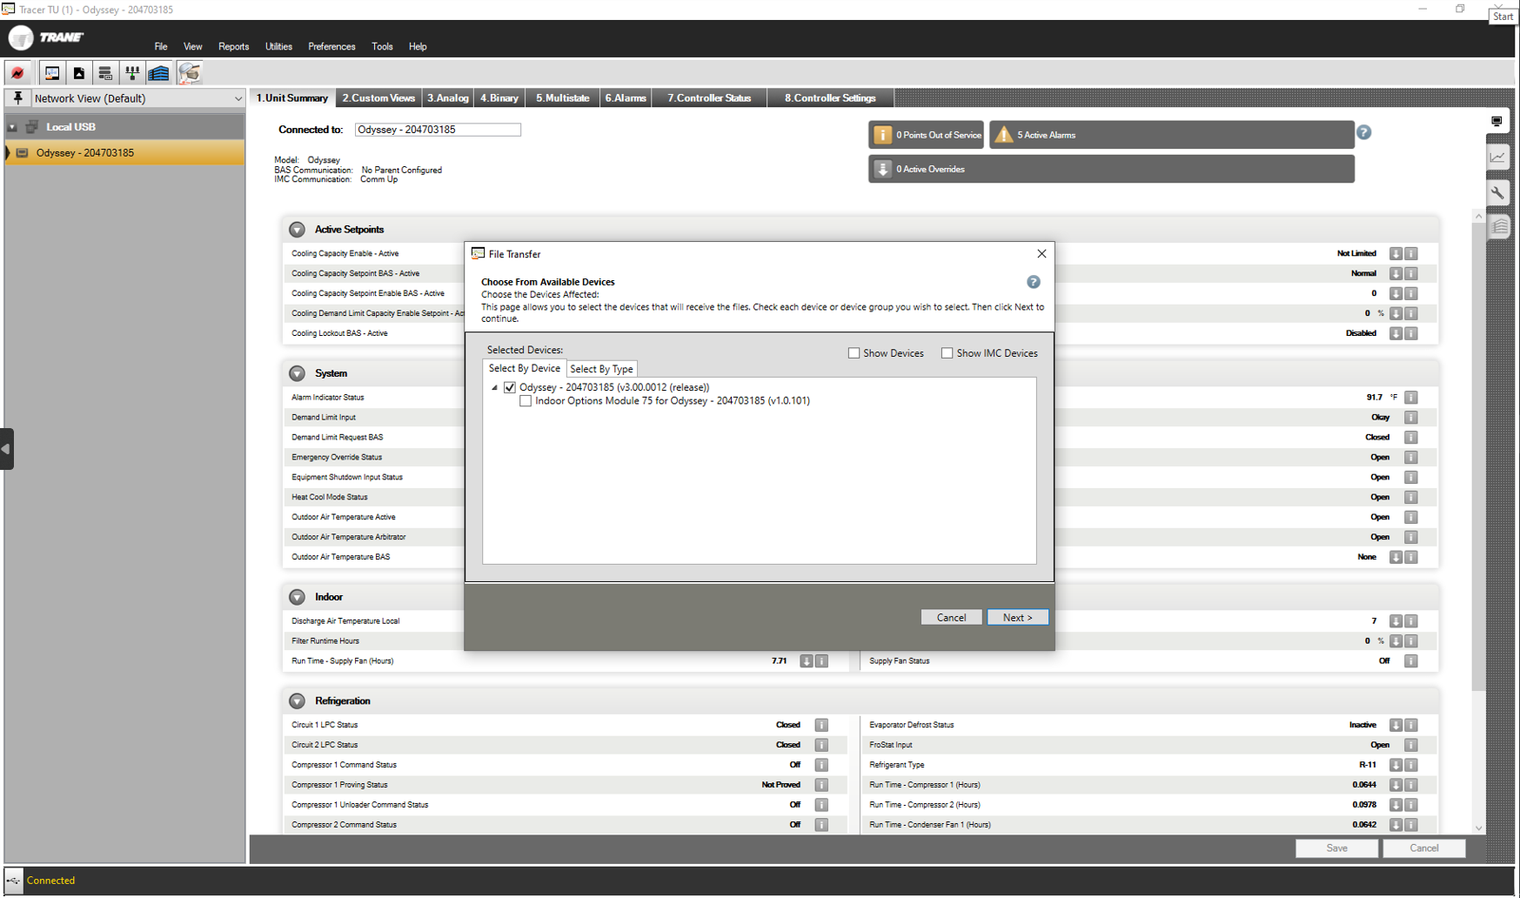The image size is (1520, 898).
Task: Collapse Odyssey device tree node in dialog
Action: click(495, 388)
